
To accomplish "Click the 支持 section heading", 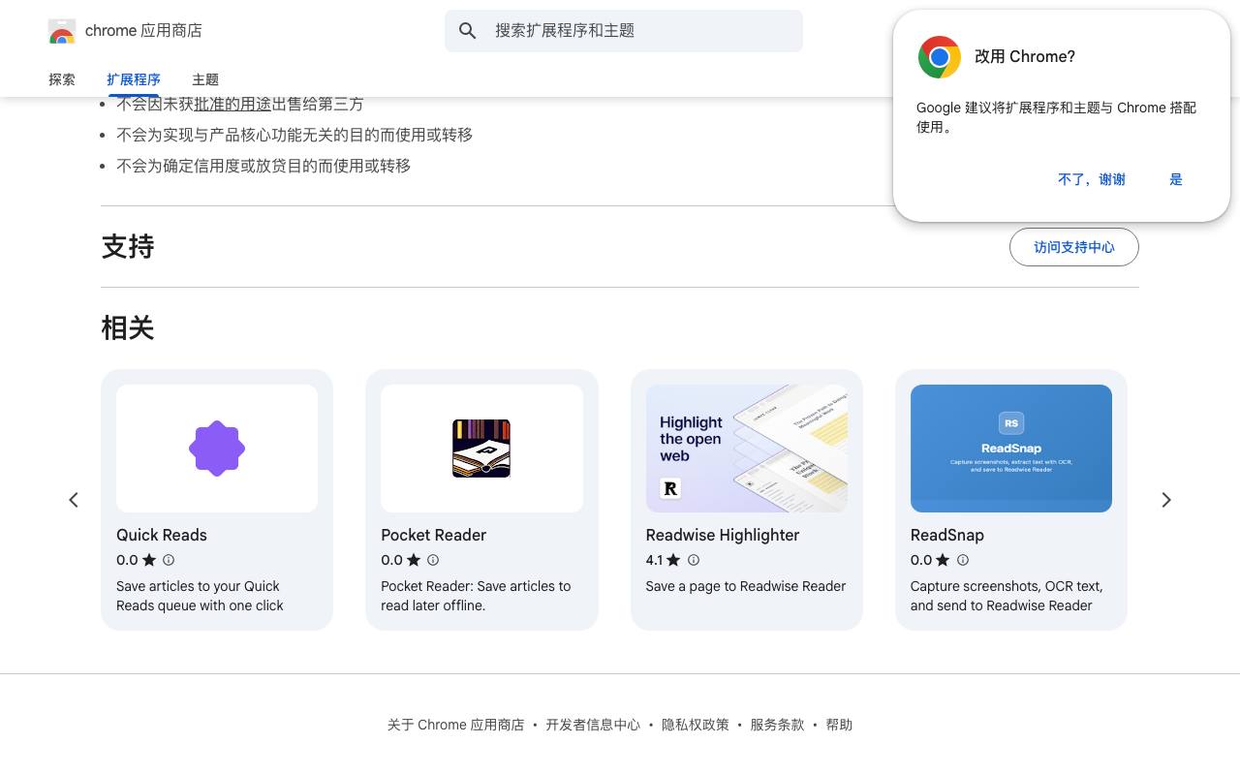I will pos(128,247).
